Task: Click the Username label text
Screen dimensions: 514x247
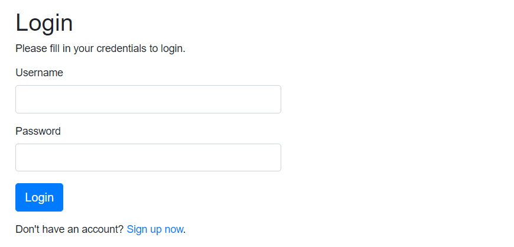Action: pyautogui.click(x=39, y=73)
